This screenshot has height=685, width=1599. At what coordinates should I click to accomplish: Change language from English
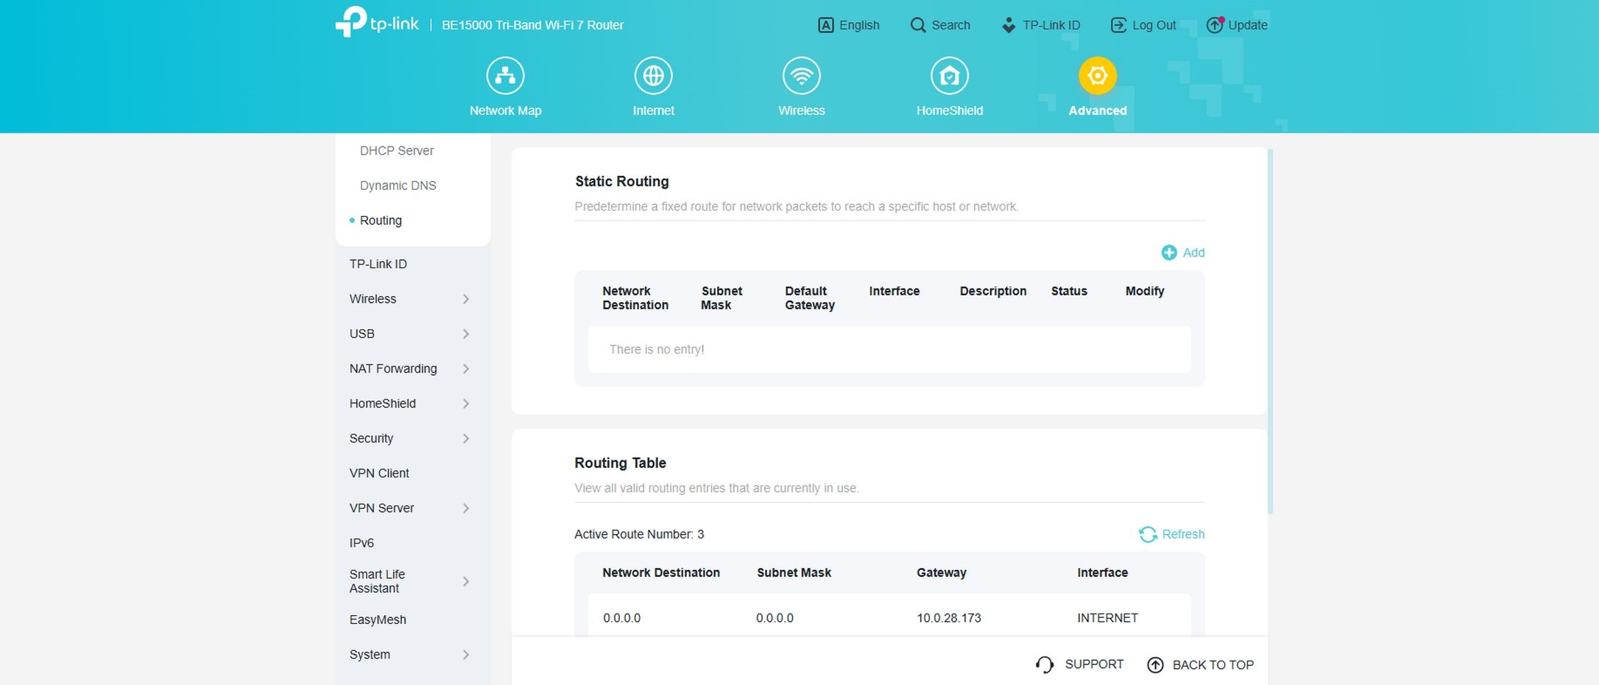coord(849,25)
